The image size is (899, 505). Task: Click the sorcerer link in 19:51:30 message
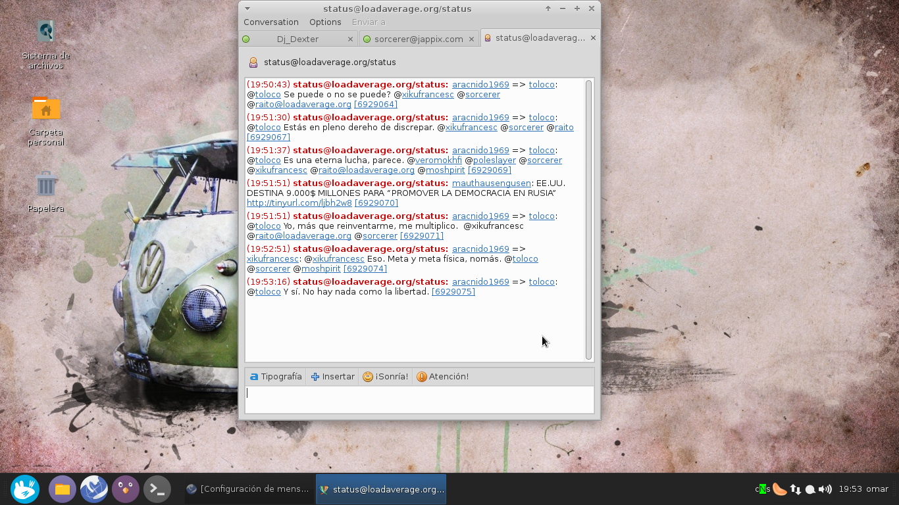(526, 128)
